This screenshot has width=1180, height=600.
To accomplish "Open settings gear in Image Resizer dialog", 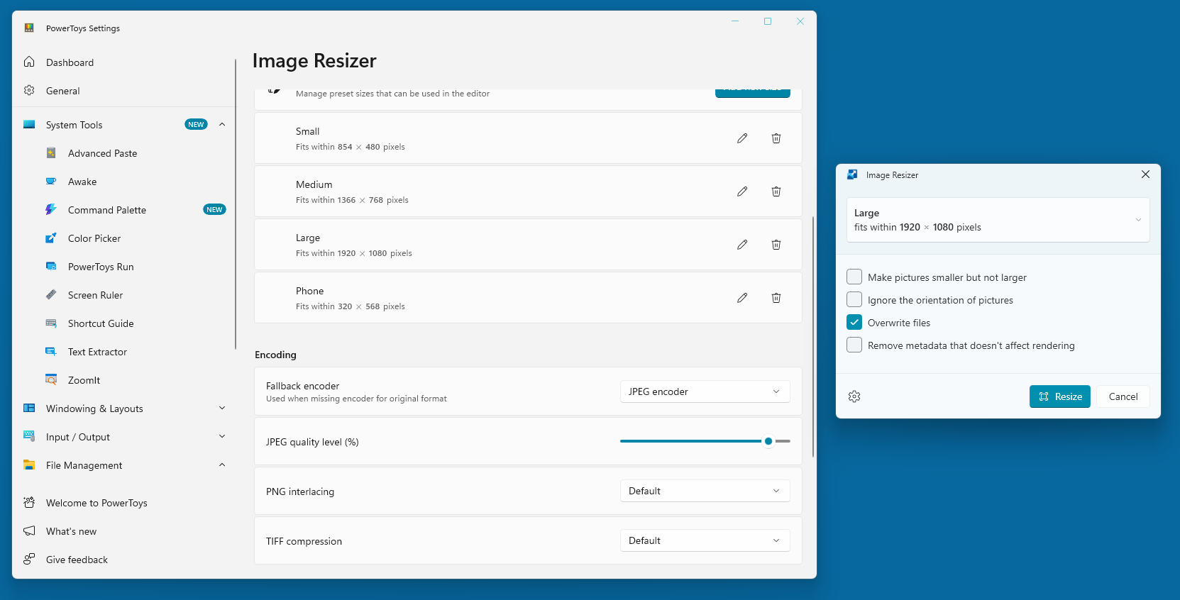I will (854, 396).
